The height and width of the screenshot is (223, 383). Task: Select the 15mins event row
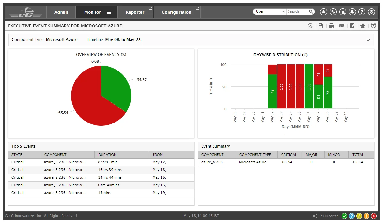(101, 193)
